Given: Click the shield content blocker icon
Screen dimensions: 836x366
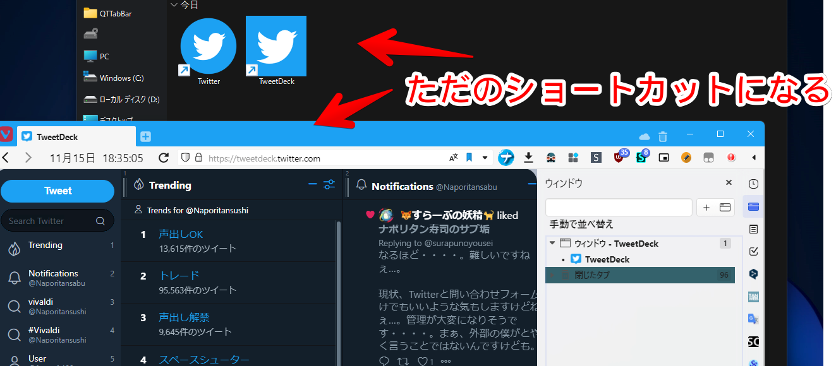Looking at the screenshot, I should point(185,158).
